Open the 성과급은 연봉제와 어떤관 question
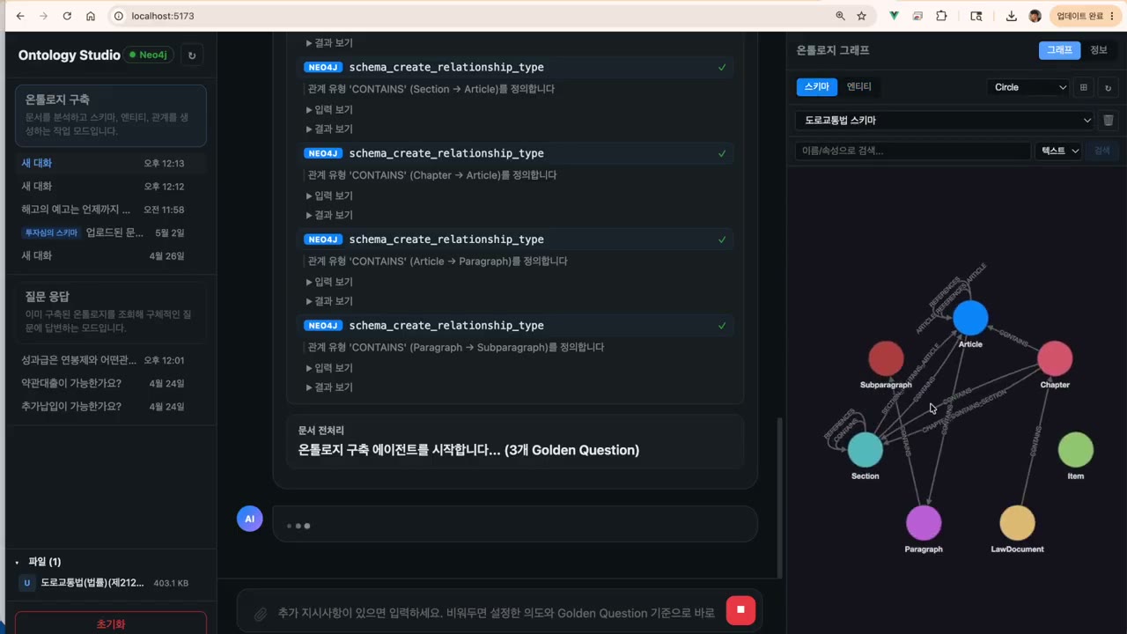 coord(111,360)
